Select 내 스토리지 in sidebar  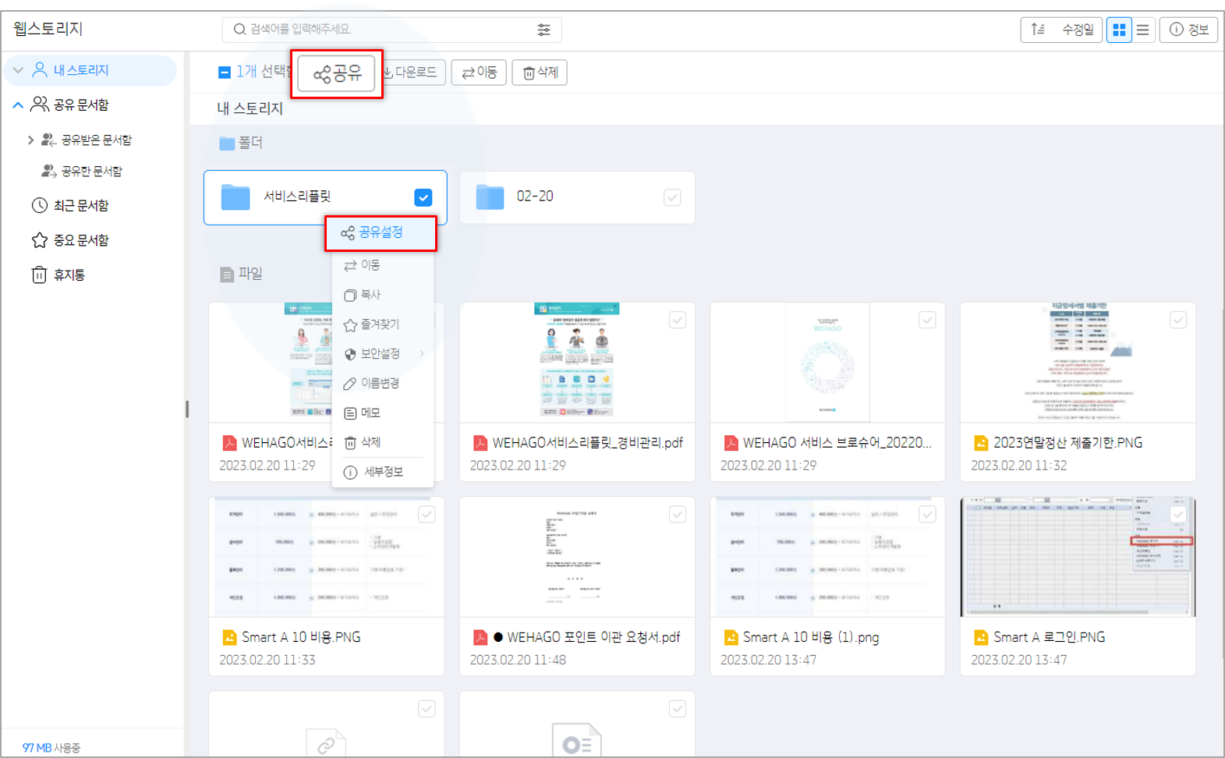coord(81,70)
